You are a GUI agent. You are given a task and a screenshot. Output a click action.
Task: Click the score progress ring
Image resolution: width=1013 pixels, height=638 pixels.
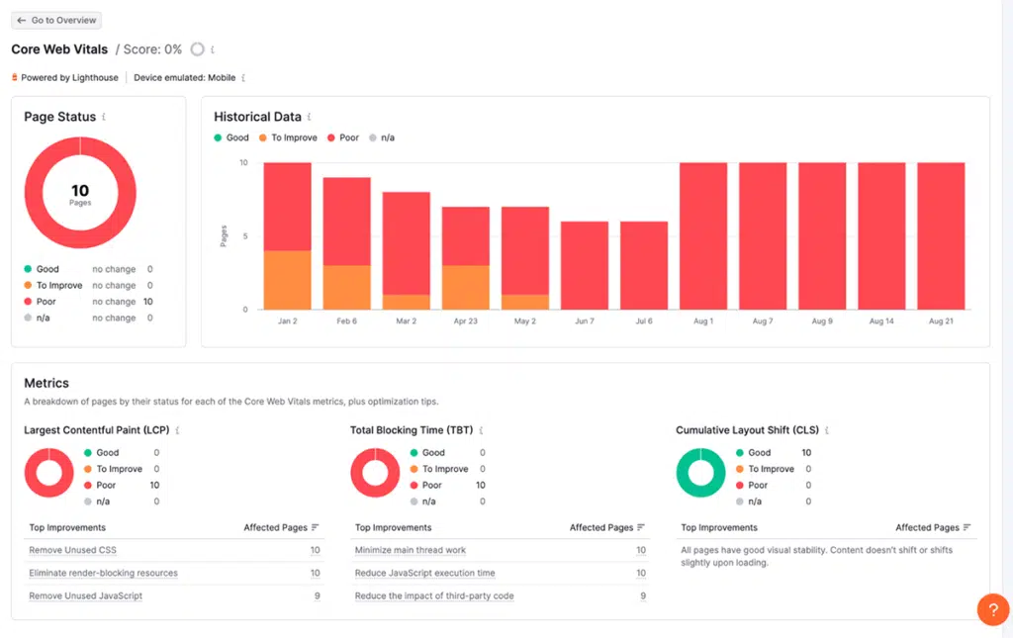click(197, 48)
